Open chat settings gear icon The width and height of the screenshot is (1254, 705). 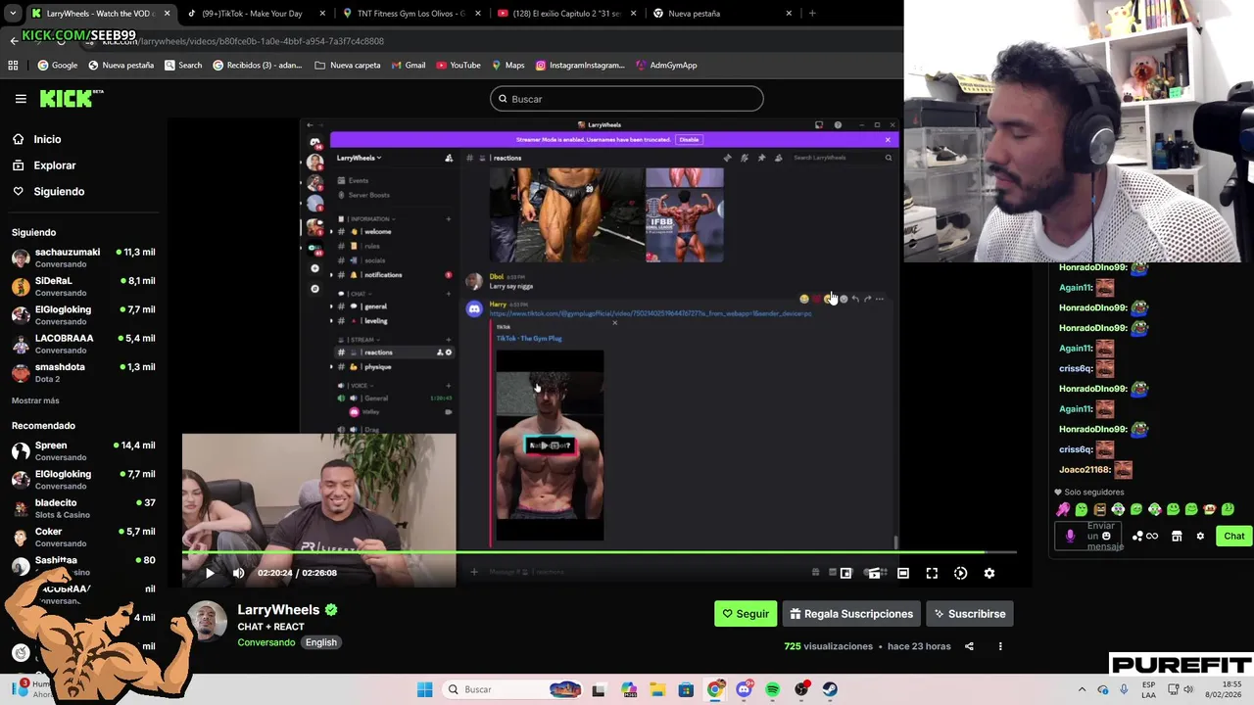pos(1200,536)
